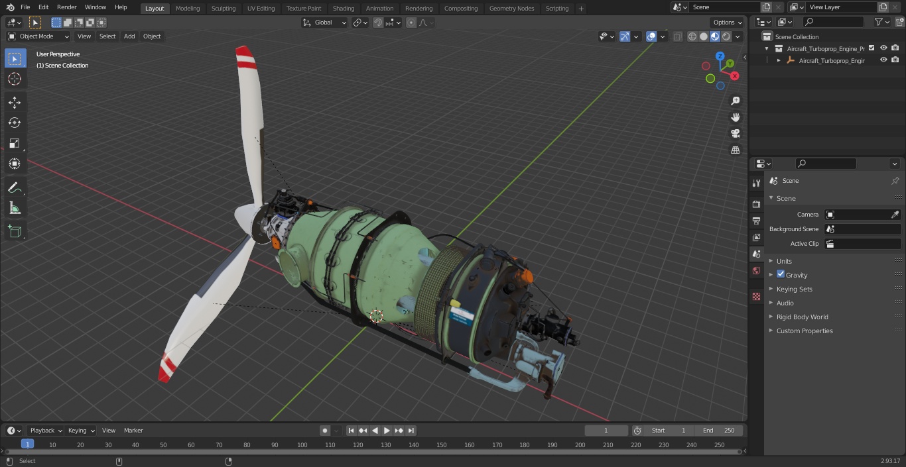Open the Playback dropdown in timeline
906x467 pixels.
coord(45,431)
